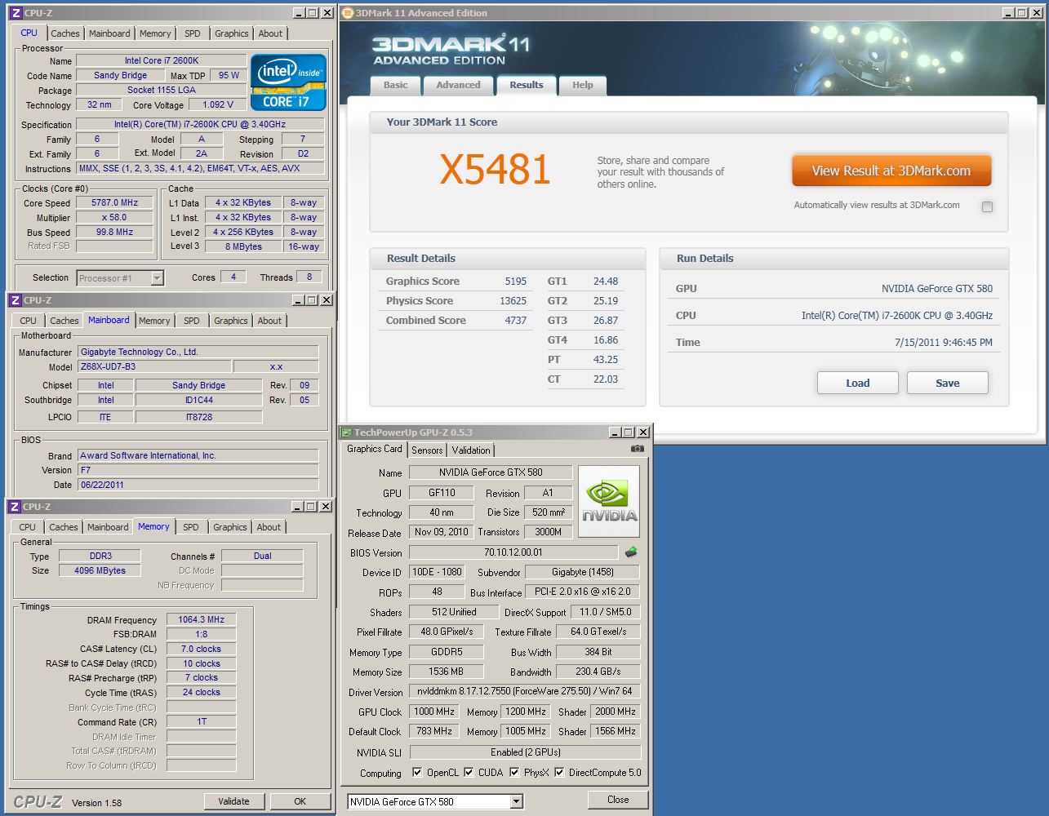Open Validation tab in GPU-Z
1049x816 pixels.
click(471, 450)
